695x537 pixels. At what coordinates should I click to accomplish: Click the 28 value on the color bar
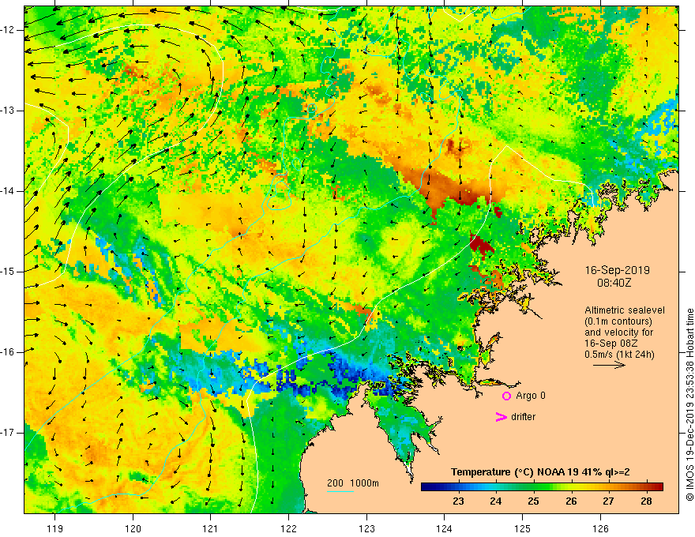click(x=646, y=501)
